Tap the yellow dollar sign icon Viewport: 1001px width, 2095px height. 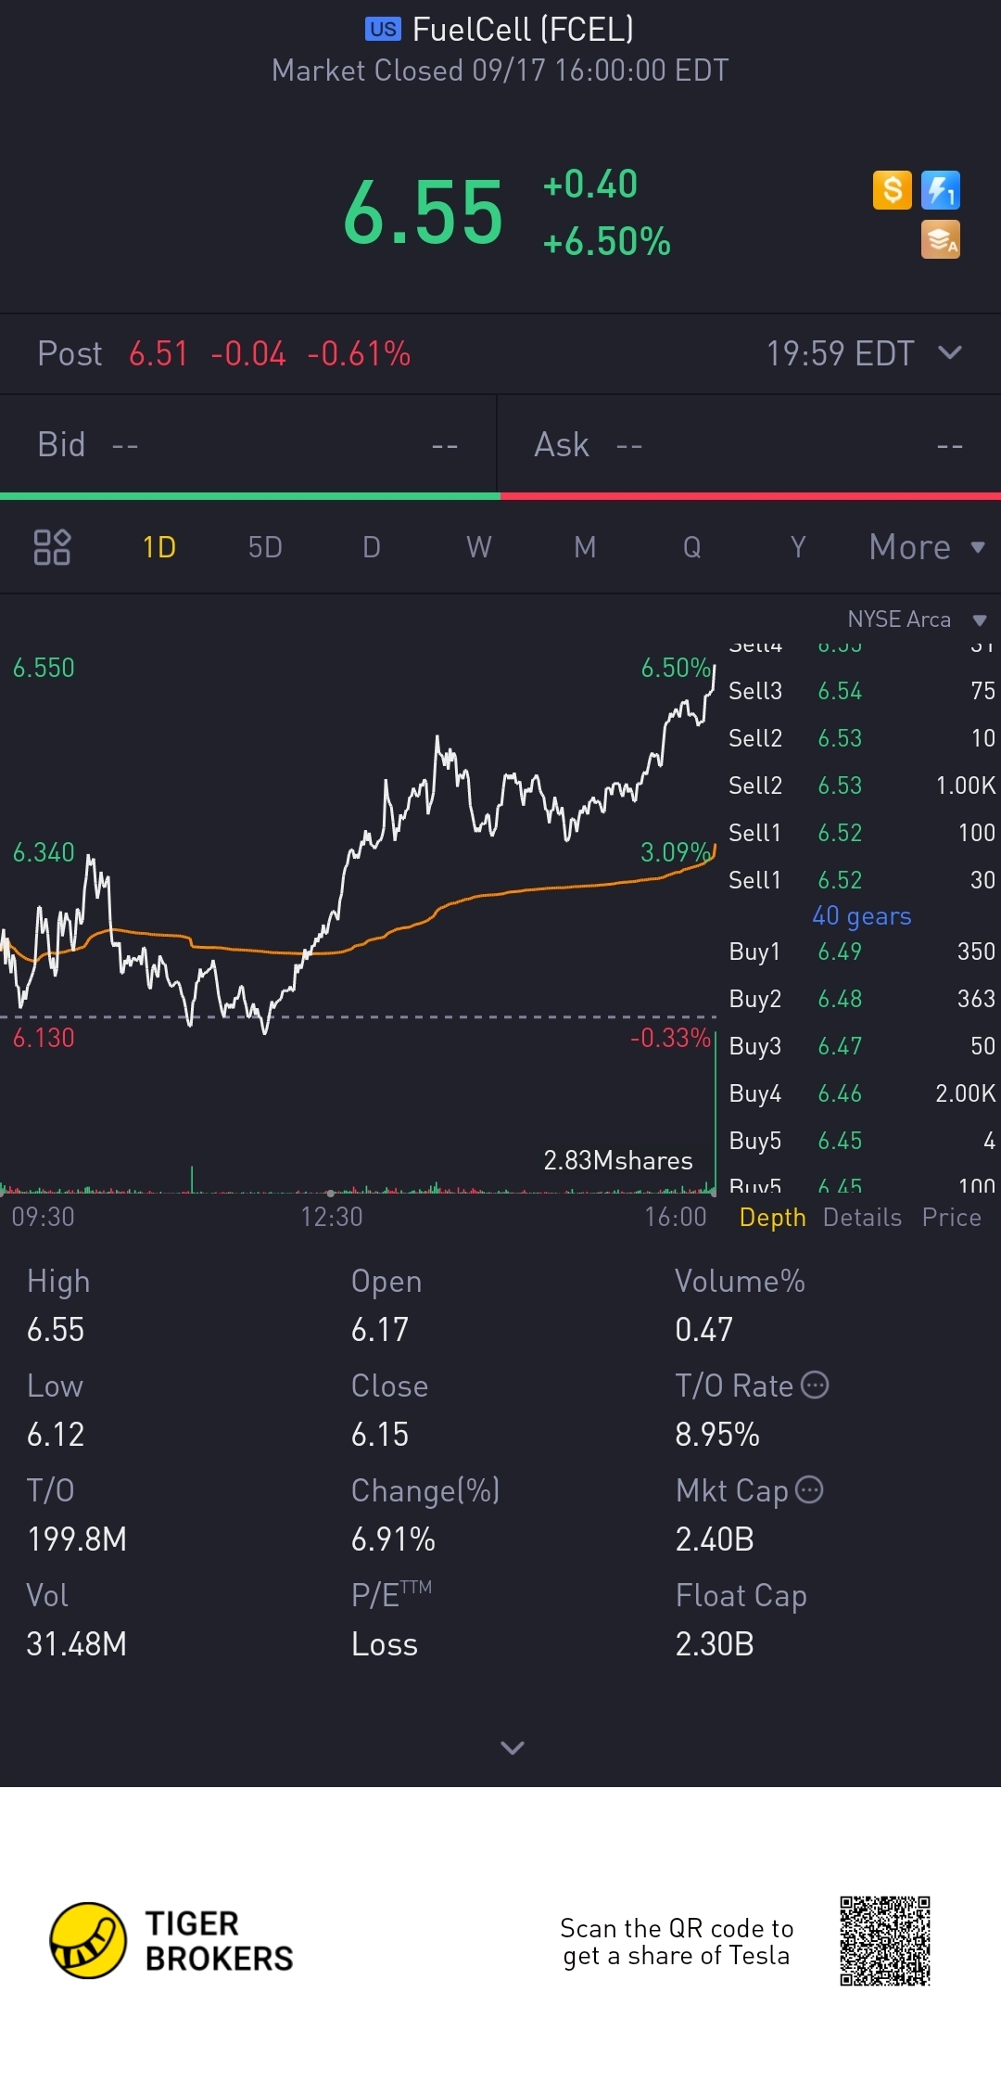(893, 190)
